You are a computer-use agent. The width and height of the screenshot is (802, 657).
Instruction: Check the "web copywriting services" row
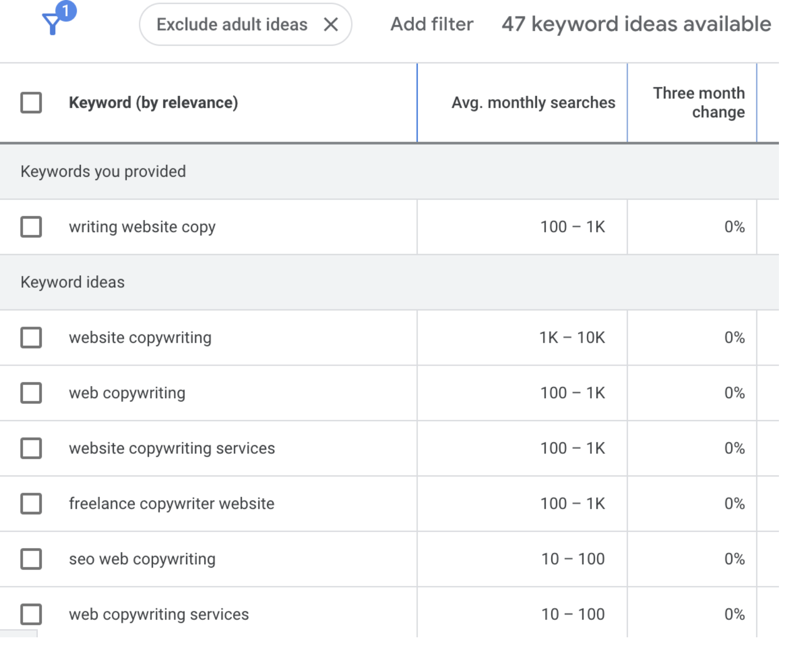(31, 614)
